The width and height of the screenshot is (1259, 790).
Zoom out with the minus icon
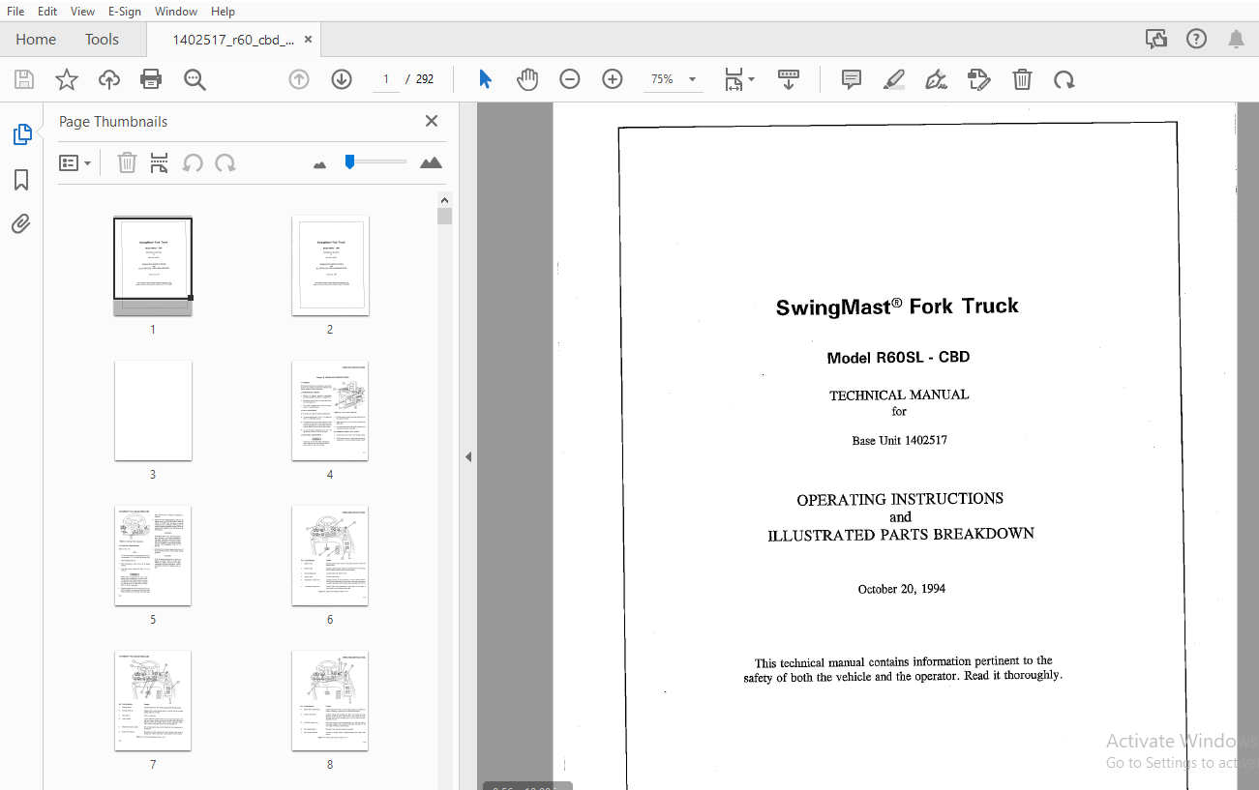click(x=570, y=79)
